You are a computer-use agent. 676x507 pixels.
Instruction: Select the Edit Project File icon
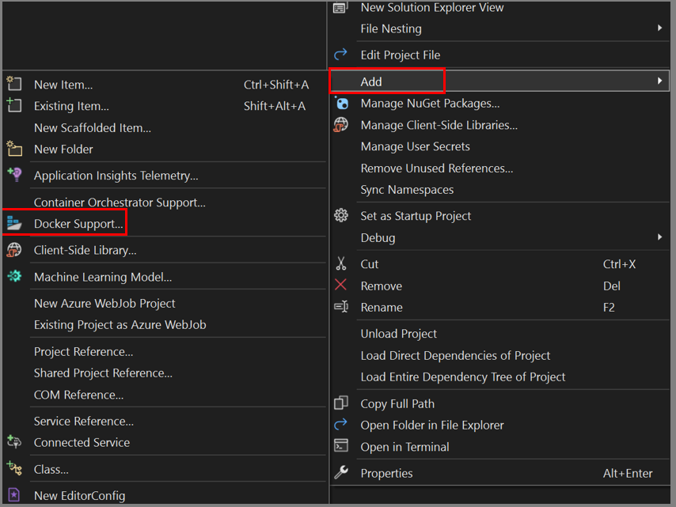click(341, 55)
